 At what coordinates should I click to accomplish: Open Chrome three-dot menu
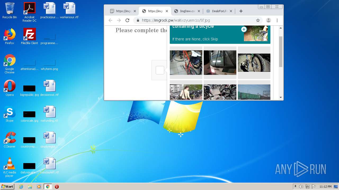click(x=277, y=20)
